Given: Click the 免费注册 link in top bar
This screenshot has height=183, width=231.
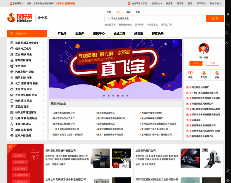Looking at the screenshot, I should pos(70,3).
